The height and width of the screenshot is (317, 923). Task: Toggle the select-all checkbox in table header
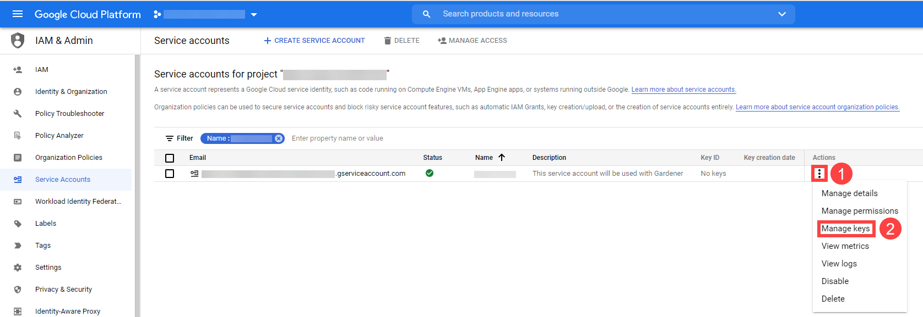(x=170, y=158)
